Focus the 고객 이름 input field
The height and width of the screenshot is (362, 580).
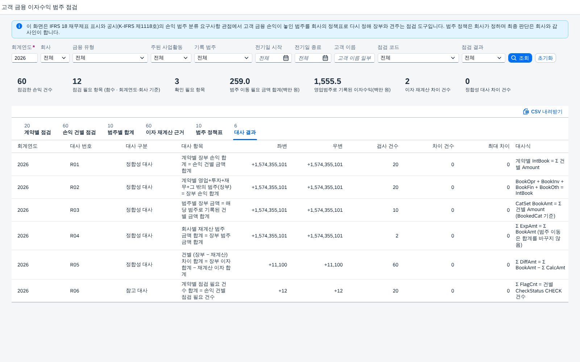pyautogui.click(x=355, y=58)
